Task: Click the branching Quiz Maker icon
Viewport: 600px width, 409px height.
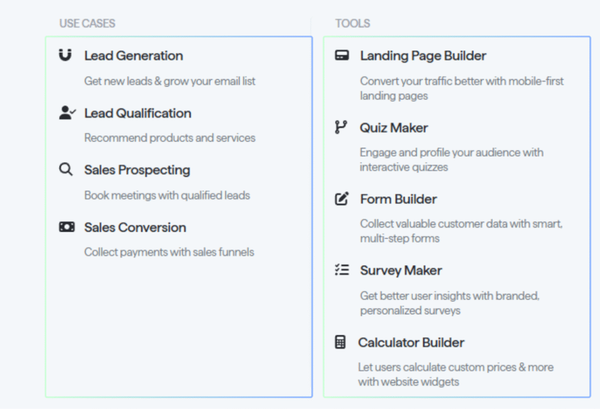Action: [341, 127]
